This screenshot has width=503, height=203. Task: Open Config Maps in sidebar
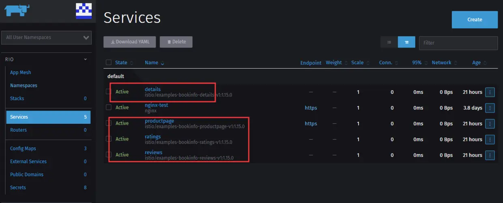[x=23, y=149]
